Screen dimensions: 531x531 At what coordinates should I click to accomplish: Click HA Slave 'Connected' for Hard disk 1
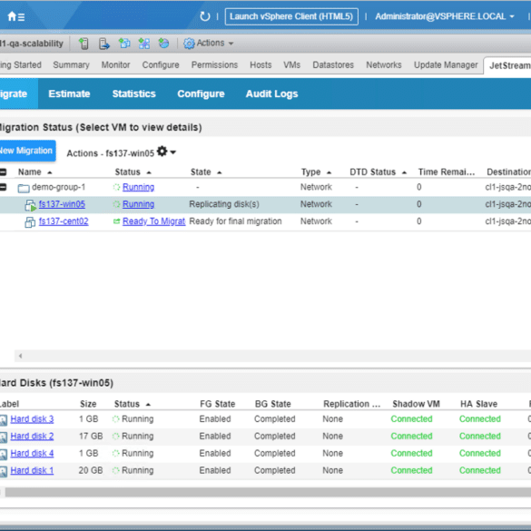[x=480, y=470]
